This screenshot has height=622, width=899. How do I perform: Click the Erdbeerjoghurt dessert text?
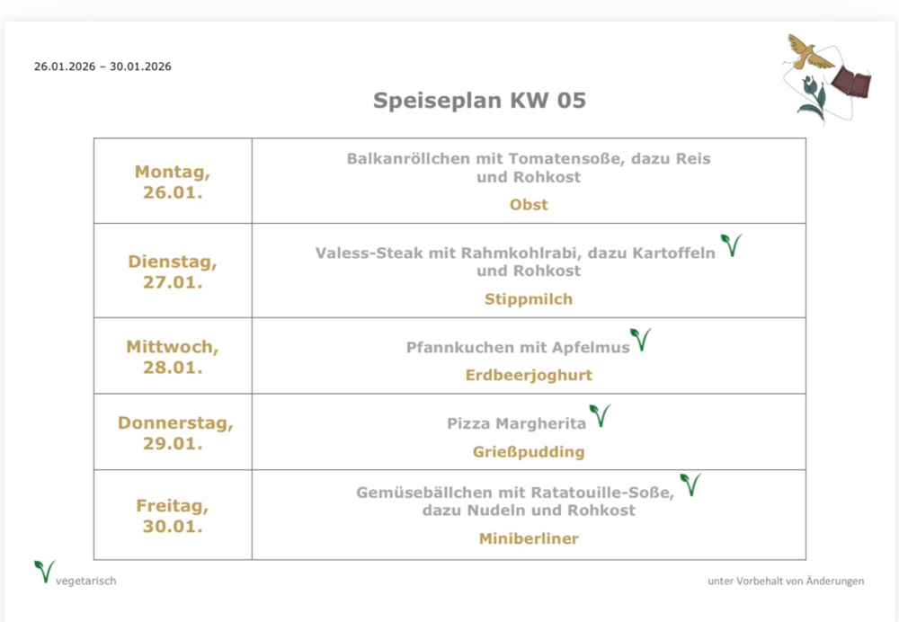[529, 376]
